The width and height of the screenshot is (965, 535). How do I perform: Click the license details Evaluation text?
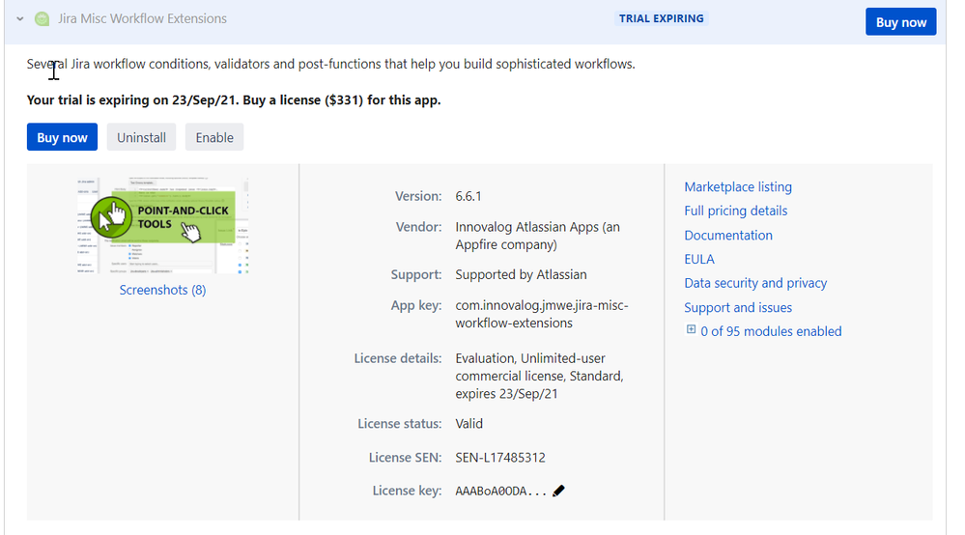point(539,376)
